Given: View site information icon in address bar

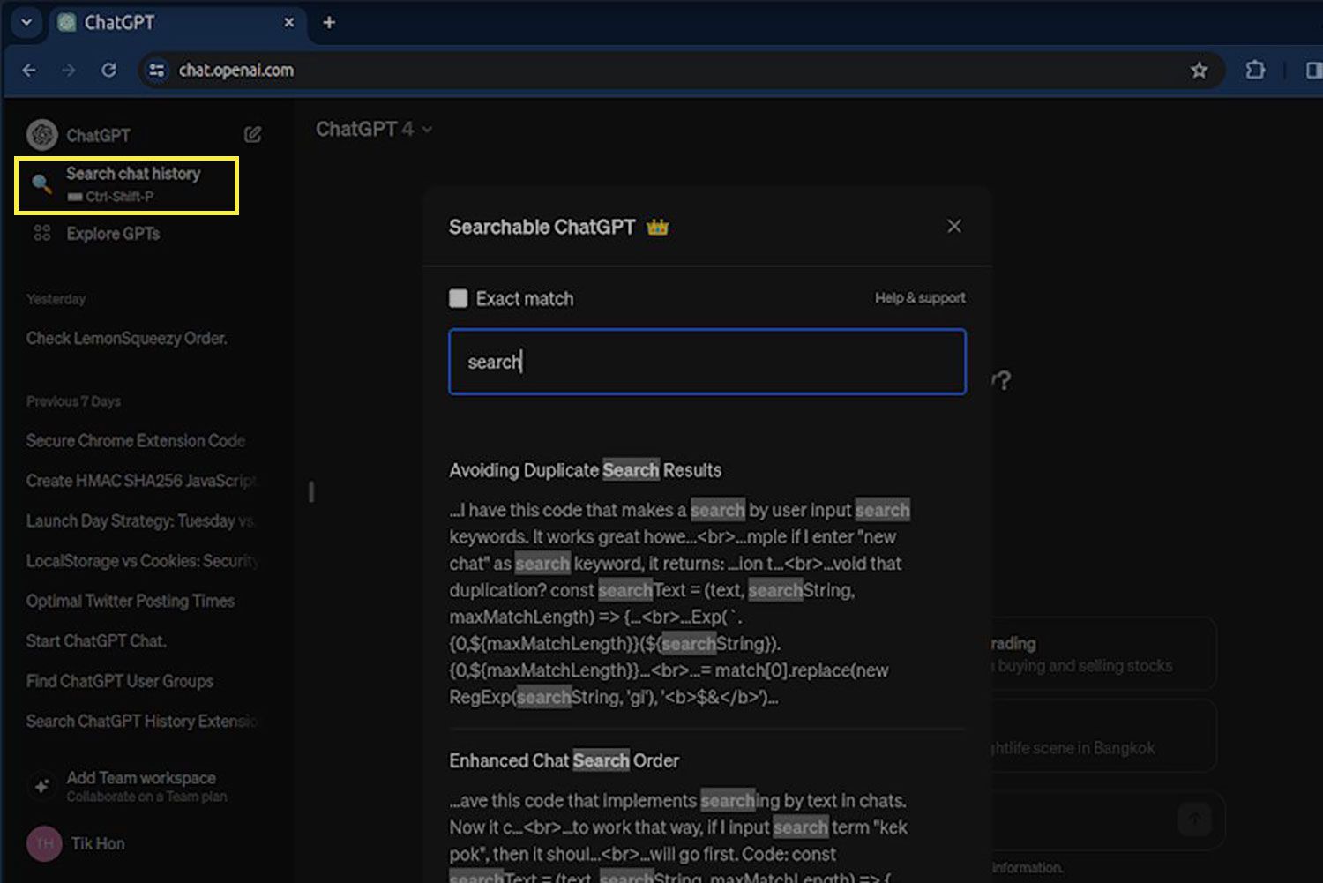Looking at the screenshot, I should tap(157, 71).
